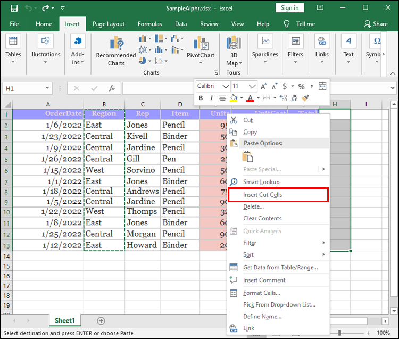Image resolution: width=399 pixels, height=339 pixels.
Task: Click the Save icon in title bar
Action: tap(14, 8)
